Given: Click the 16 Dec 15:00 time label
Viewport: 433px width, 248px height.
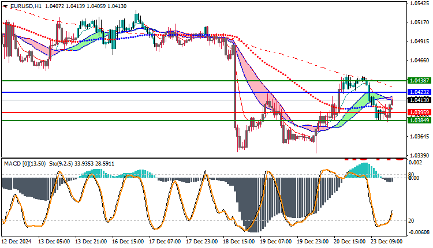Looking at the screenshot, I should click(128, 242).
